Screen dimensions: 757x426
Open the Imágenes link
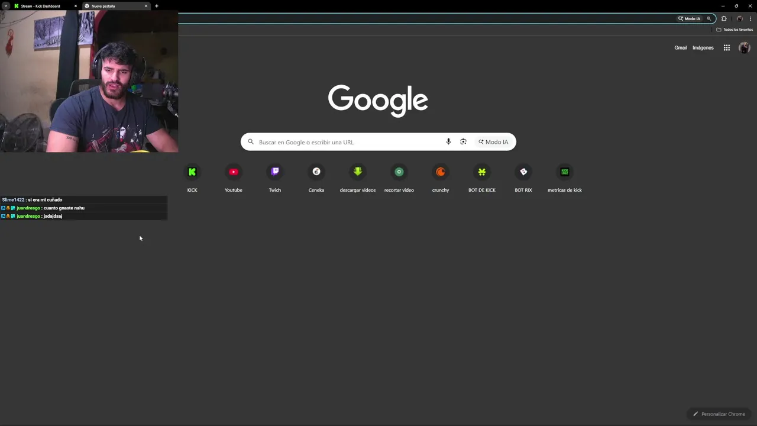[x=703, y=48]
